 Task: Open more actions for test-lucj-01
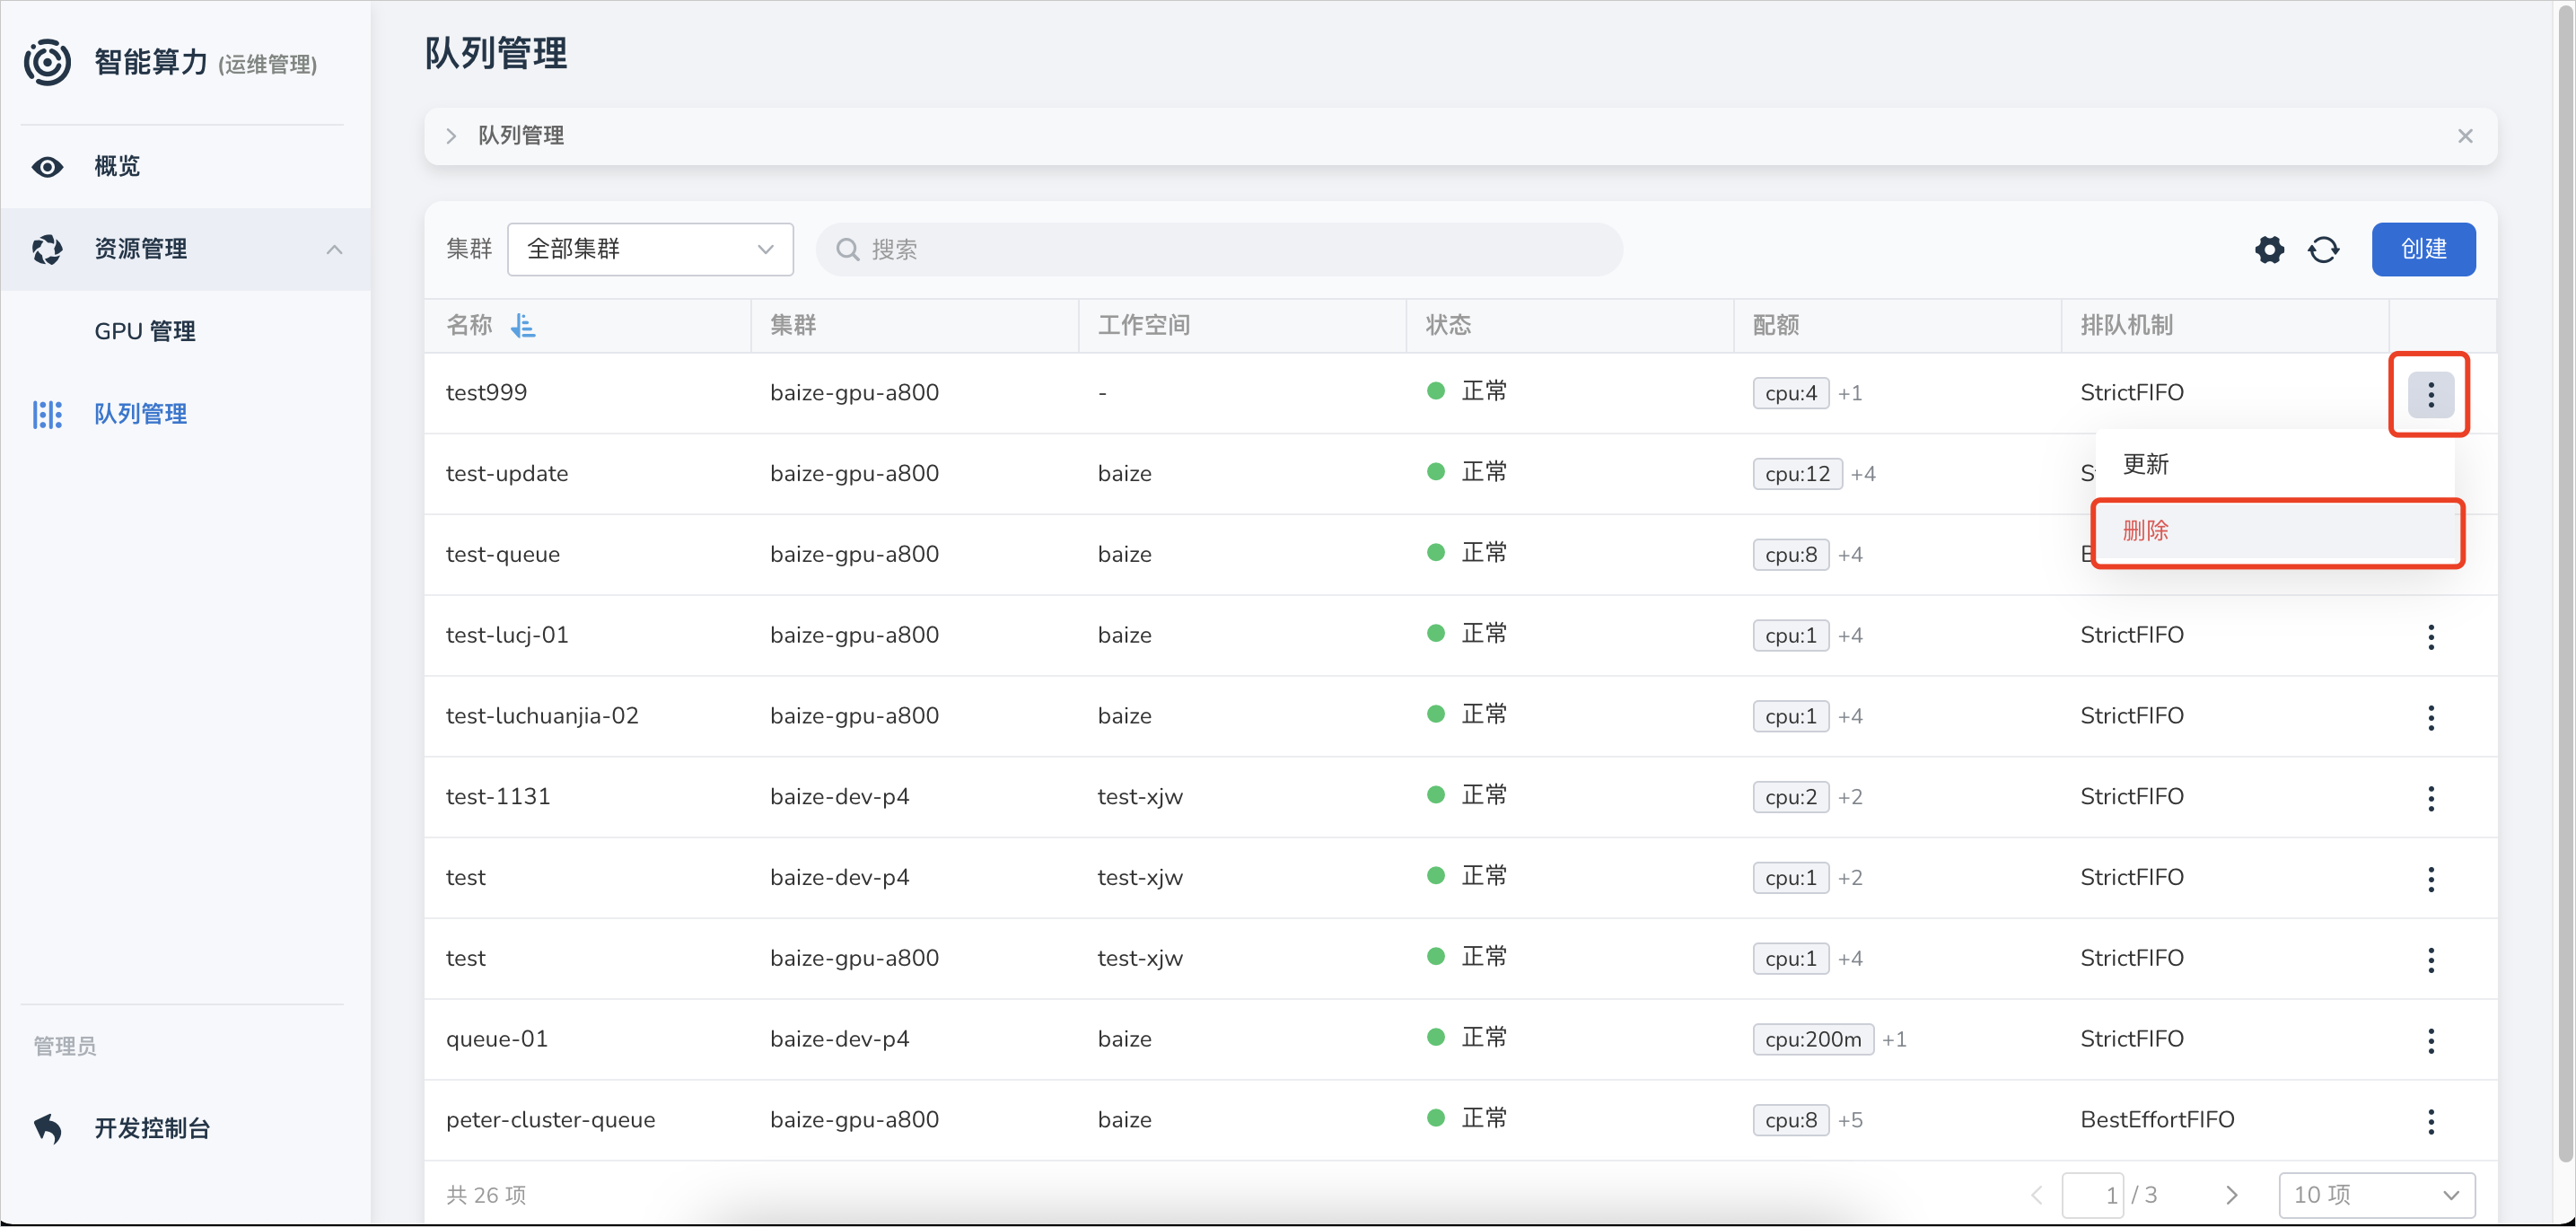[x=2431, y=636]
